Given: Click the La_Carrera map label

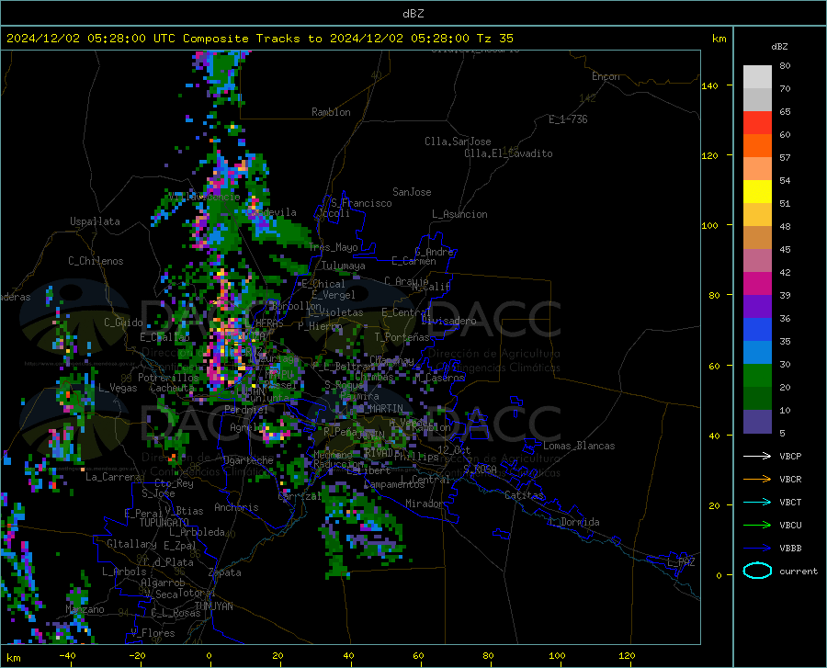Looking at the screenshot, I should click(113, 477).
